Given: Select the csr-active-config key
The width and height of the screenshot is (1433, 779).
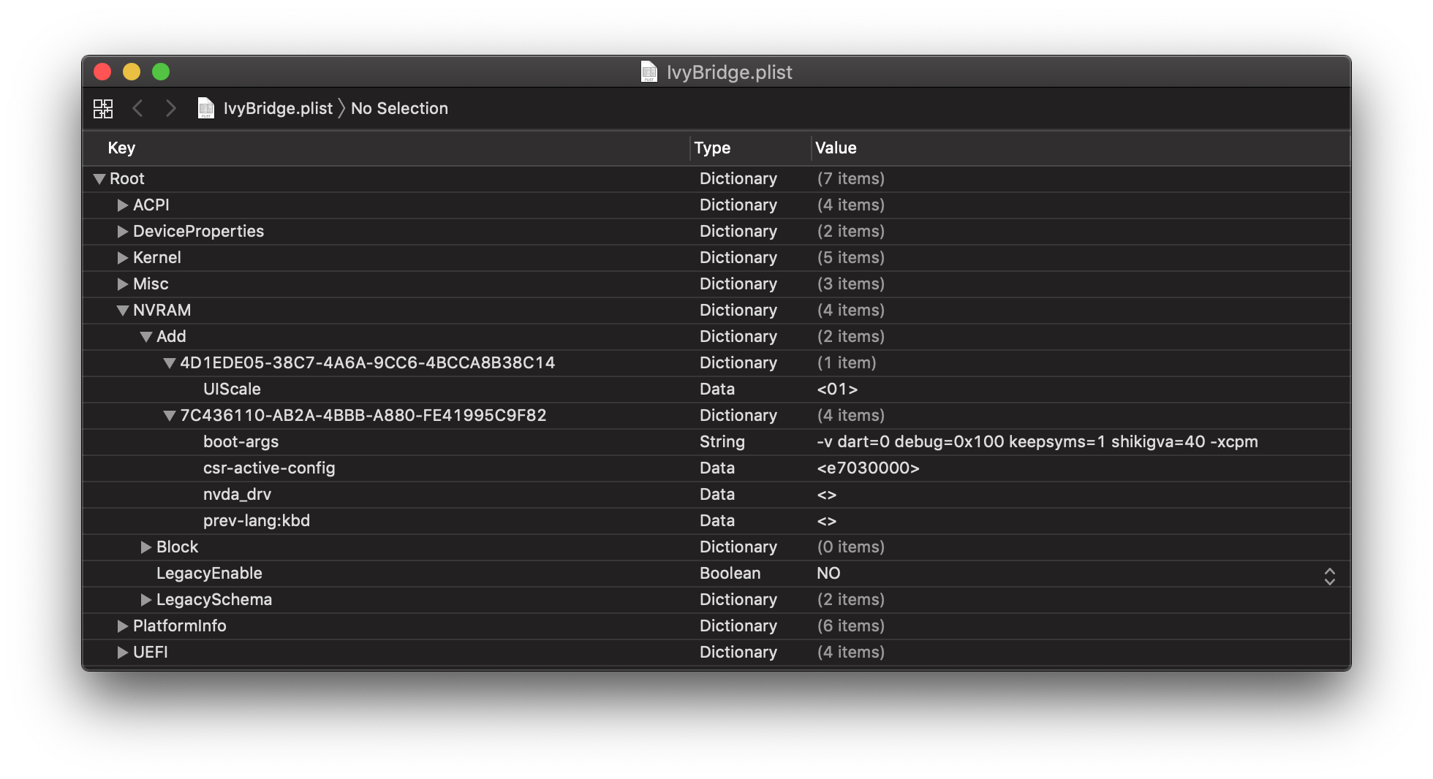Looking at the screenshot, I should click(x=269, y=468).
